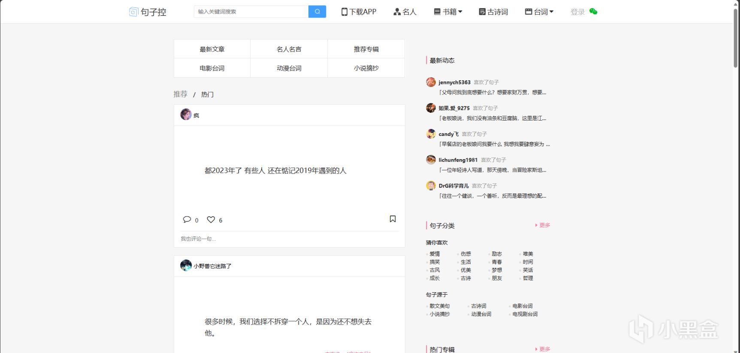Open the 名人 page
Image resolution: width=740 pixels, height=353 pixels.
point(405,12)
